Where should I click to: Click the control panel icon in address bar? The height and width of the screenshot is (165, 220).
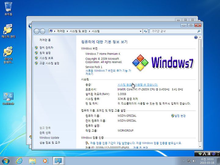51,31
